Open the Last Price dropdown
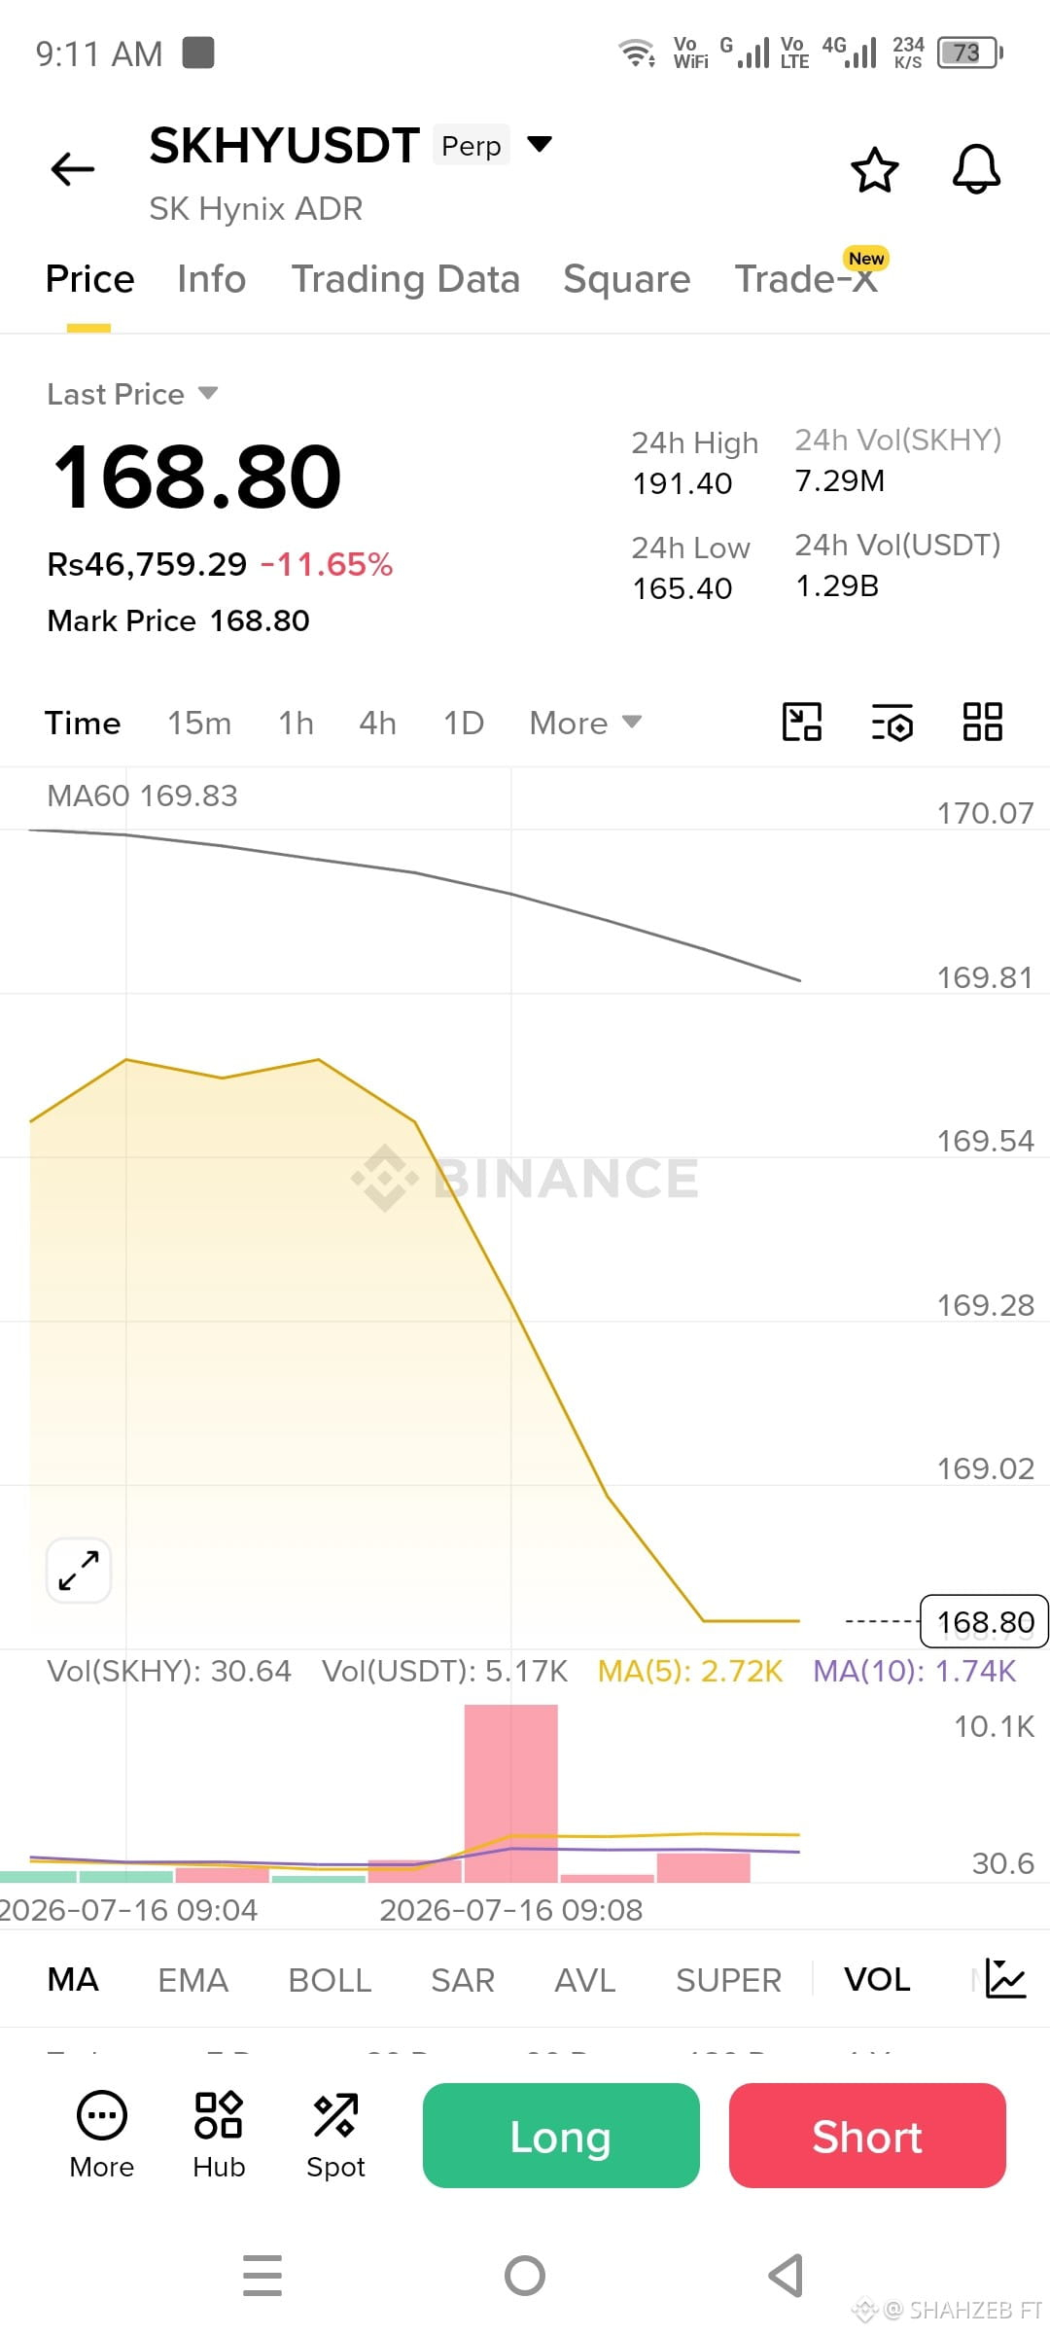Image resolution: width=1050 pixels, height=2334 pixels. (x=132, y=394)
